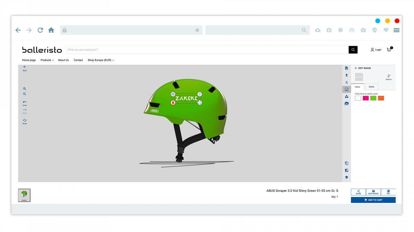Select the shapes tool icon

(x=346, y=96)
